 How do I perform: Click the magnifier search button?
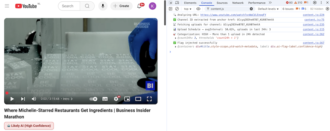(87, 6)
